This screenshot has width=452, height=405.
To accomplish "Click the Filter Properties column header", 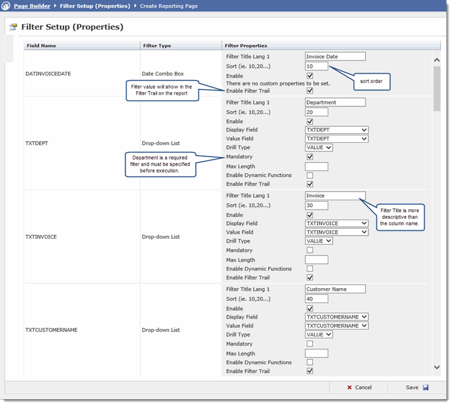I will (331, 46).
